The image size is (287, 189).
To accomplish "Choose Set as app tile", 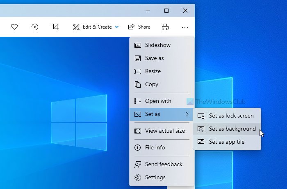I will [x=226, y=142].
